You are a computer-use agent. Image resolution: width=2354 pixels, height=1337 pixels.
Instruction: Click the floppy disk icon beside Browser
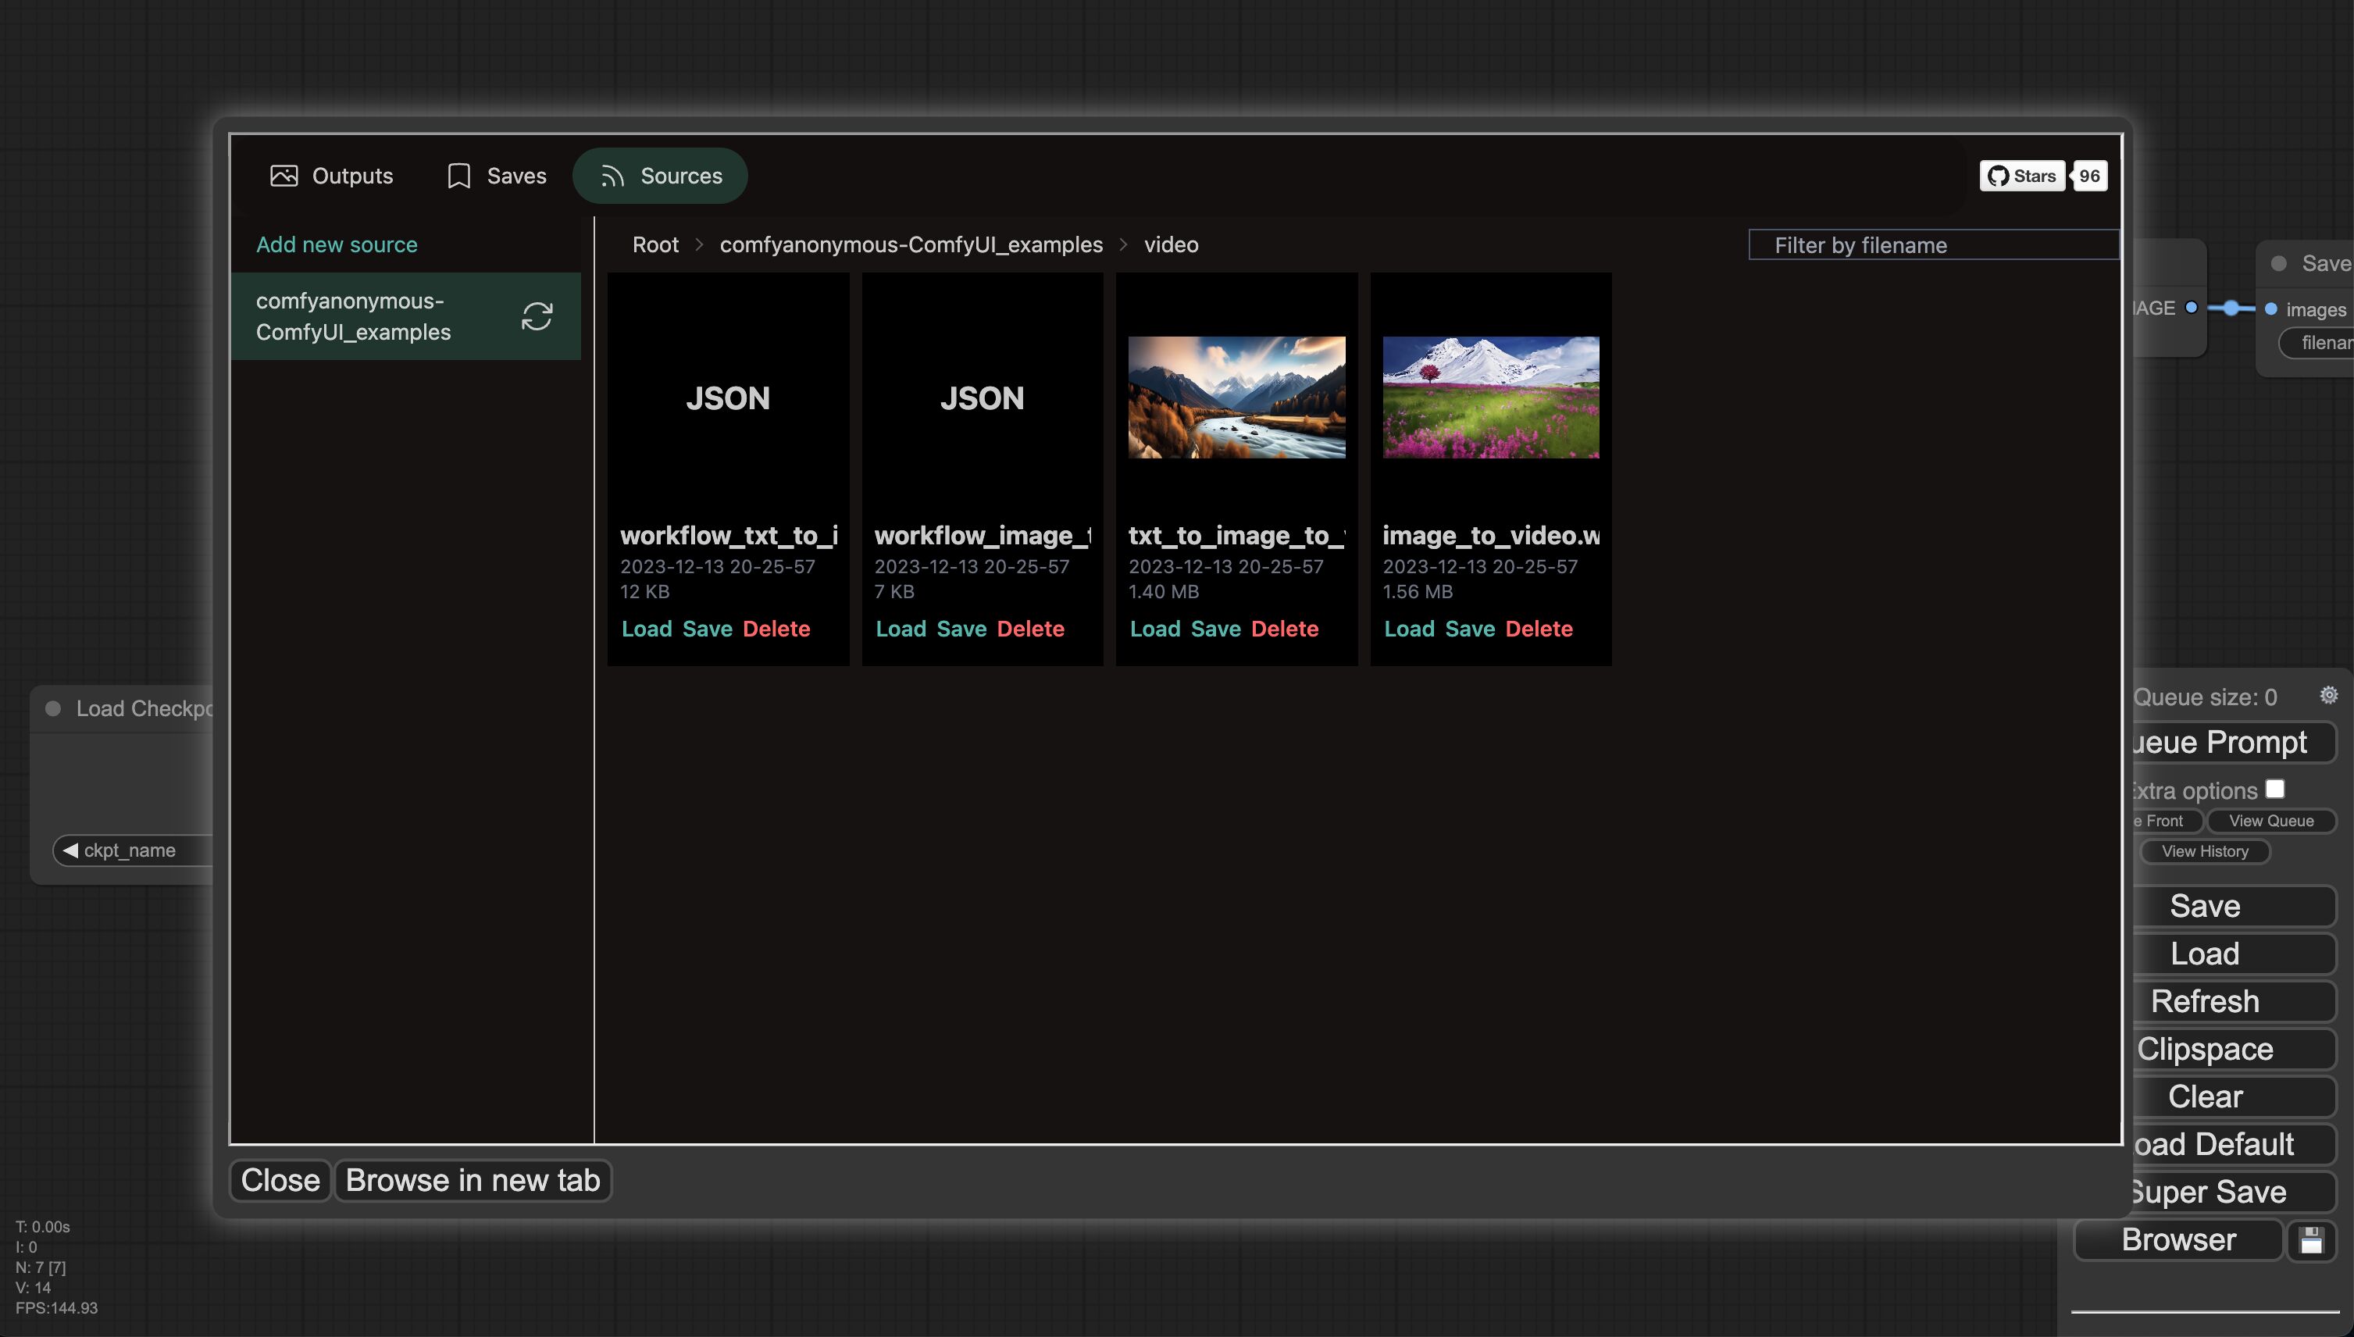coord(2311,1241)
